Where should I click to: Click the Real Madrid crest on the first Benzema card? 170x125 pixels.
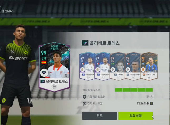82,70
